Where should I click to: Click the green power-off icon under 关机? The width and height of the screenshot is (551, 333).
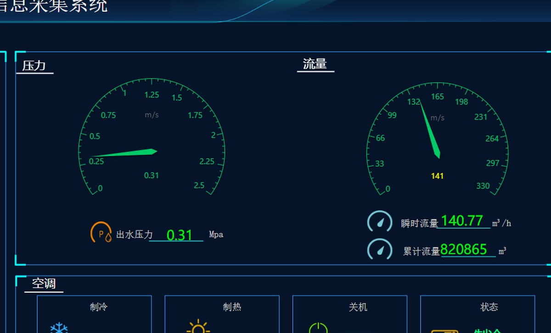pyautogui.click(x=318, y=328)
